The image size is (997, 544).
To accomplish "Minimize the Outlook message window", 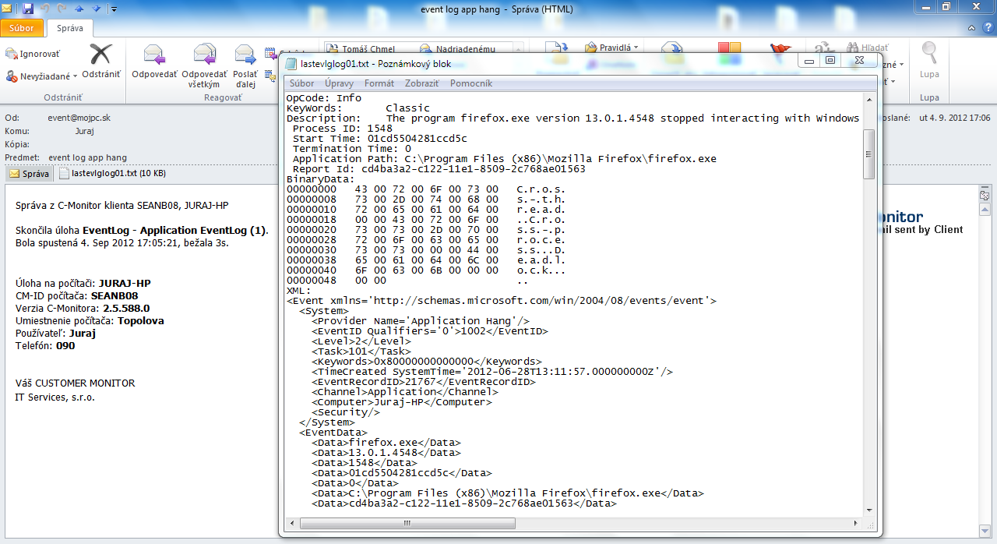I will click(926, 7).
